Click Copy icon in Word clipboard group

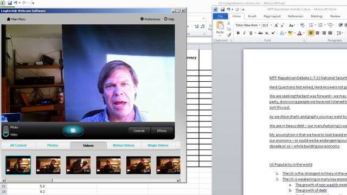[x=229, y=29]
